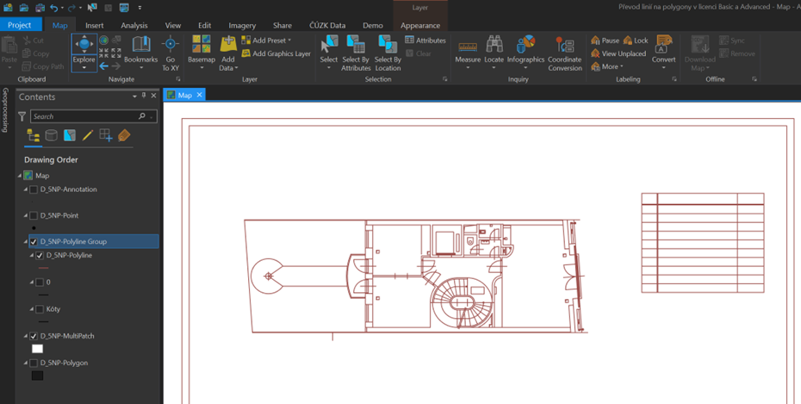
Task: Switch to List By Editing view
Action: pos(87,135)
